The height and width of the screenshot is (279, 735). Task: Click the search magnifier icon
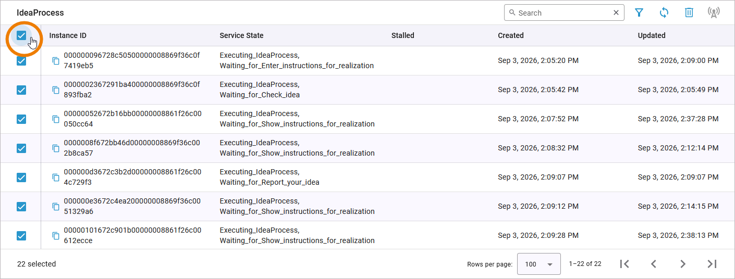(512, 12)
